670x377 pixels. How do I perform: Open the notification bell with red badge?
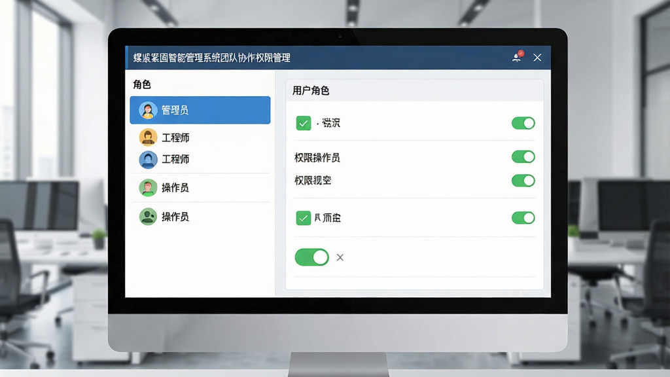518,57
